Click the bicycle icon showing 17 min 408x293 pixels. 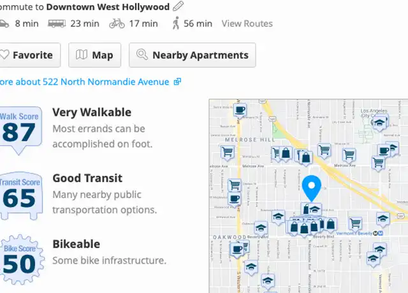(117, 24)
